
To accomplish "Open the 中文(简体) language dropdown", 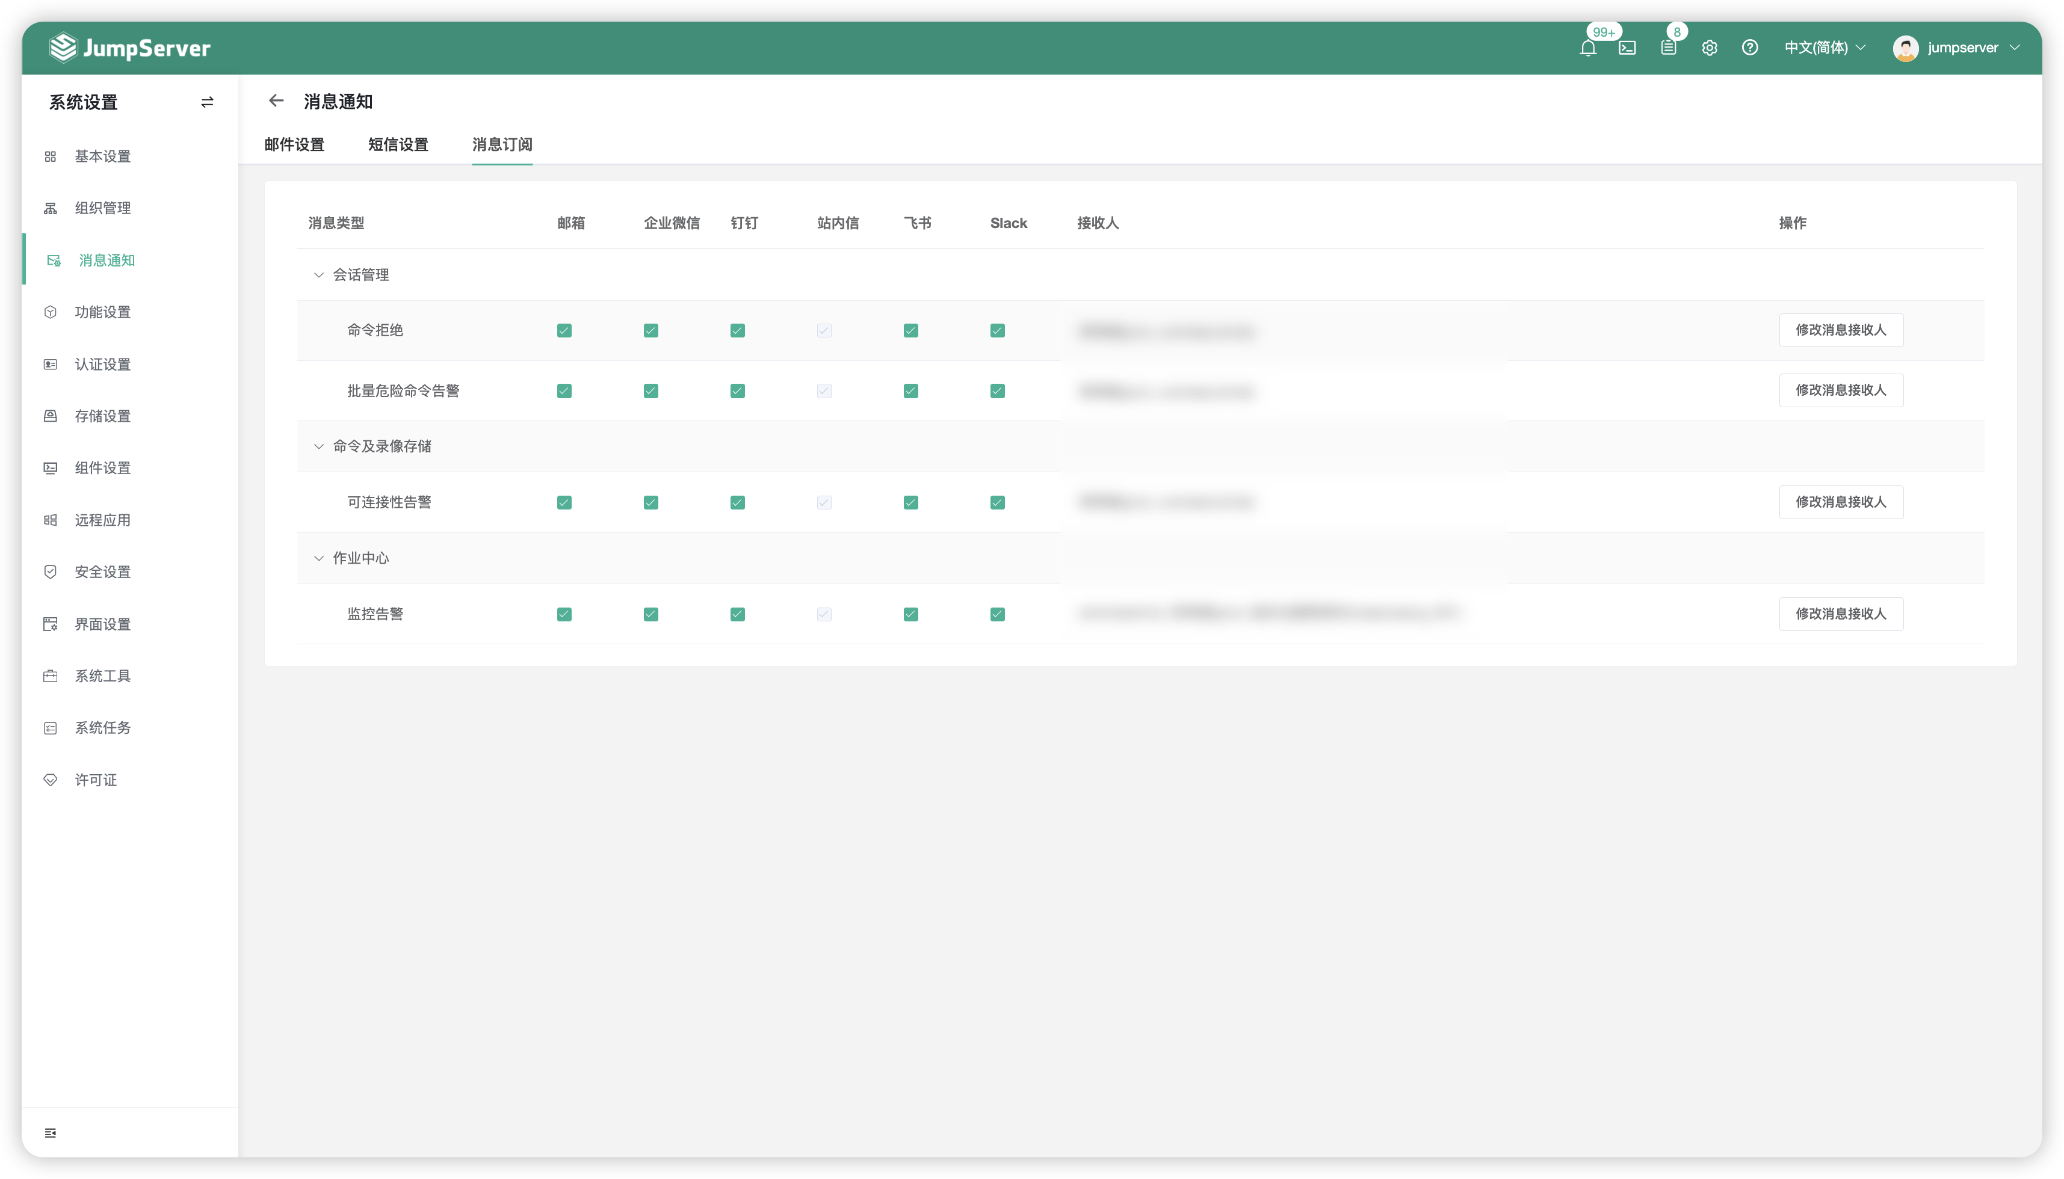I will pos(1825,48).
